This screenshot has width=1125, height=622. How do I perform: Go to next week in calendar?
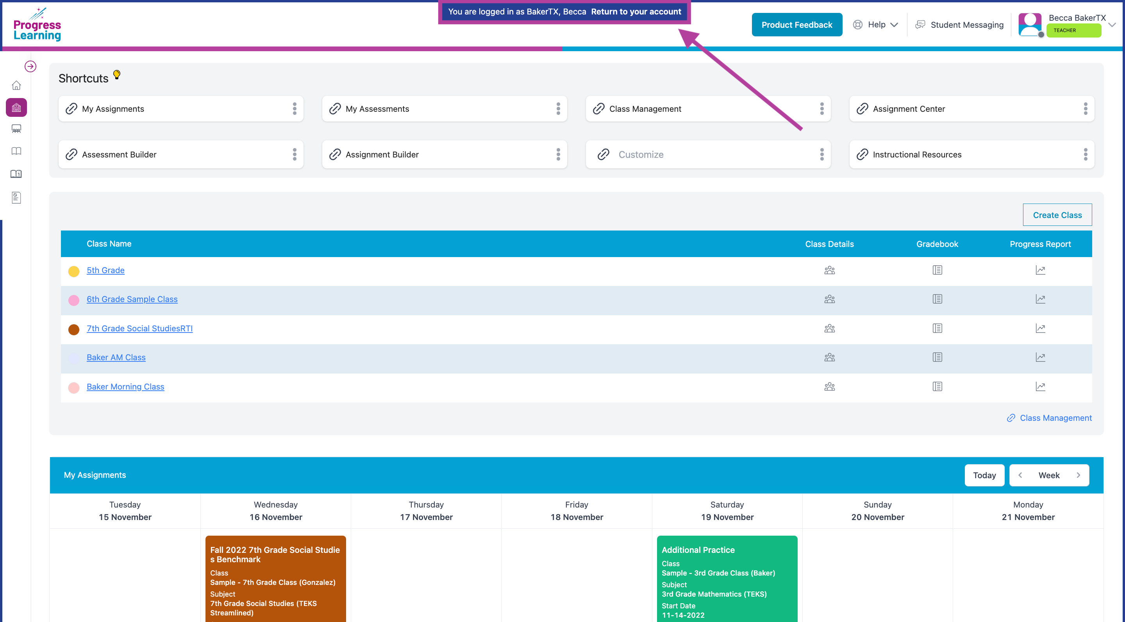tap(1078, 475)
